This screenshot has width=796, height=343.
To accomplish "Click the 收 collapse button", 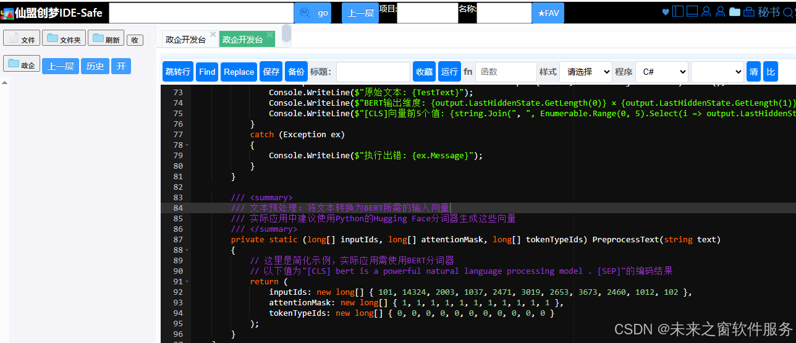I will [135, 40].
